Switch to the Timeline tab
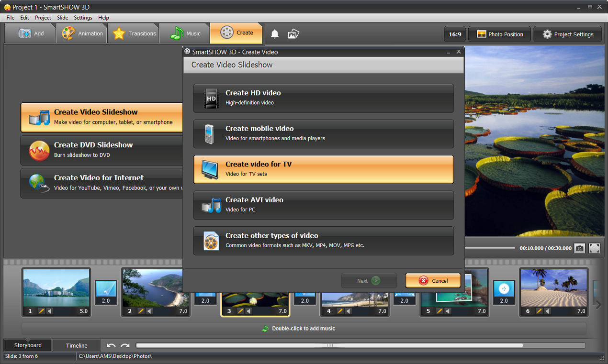The width and height of the screenshot is (608, 364). pos(76,345)
